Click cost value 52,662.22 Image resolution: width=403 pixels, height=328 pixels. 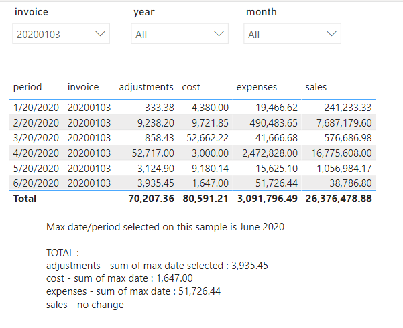[208, 138]
